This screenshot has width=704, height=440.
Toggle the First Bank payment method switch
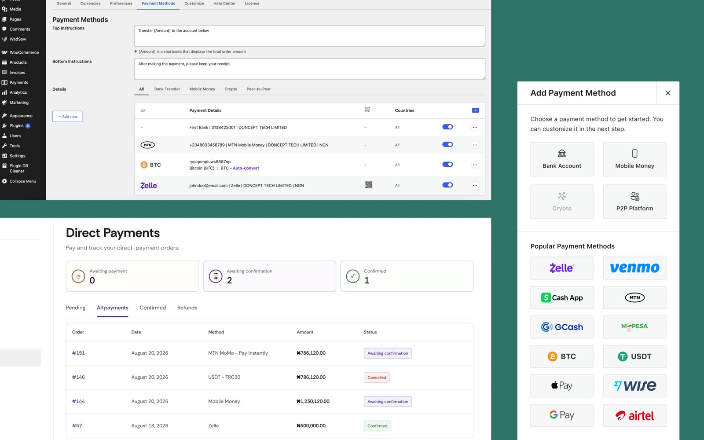click(x=447, y=127)
